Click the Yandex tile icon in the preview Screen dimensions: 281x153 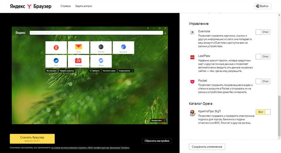(56, 48)
